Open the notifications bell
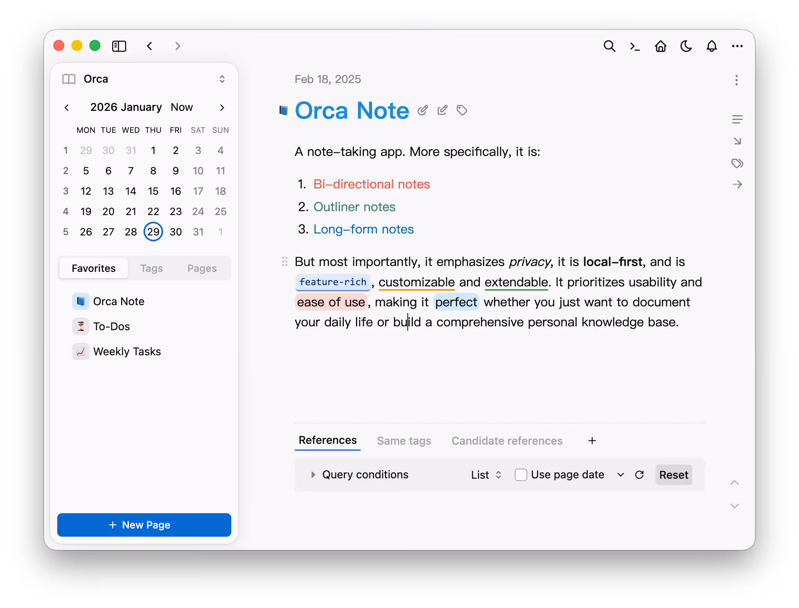Viewport: 799px width, 608px height. click(x=712, y=46)
